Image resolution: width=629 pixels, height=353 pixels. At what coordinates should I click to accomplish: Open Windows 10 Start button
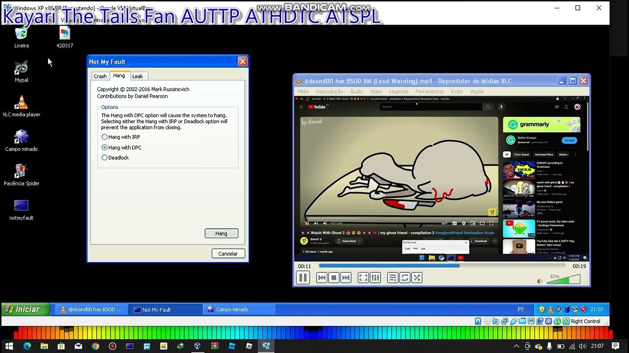[x=9, y=346]
